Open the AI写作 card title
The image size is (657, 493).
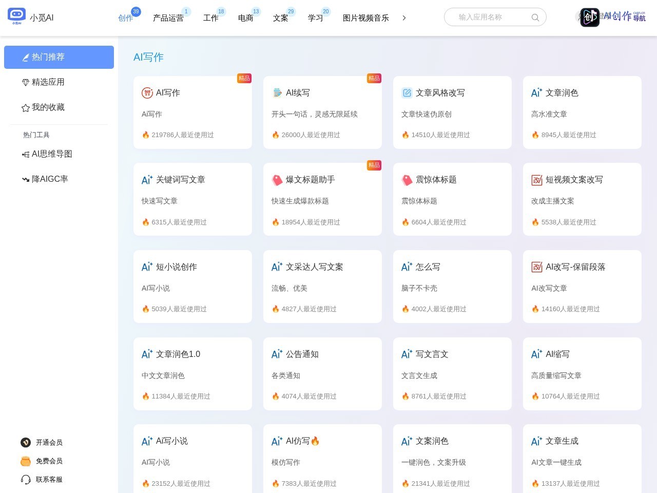pyautogui.click(x=168, y=93)
